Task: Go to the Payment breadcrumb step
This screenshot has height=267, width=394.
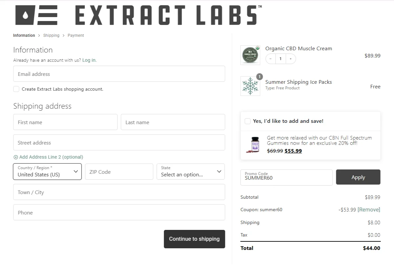Action: (76, 35)
